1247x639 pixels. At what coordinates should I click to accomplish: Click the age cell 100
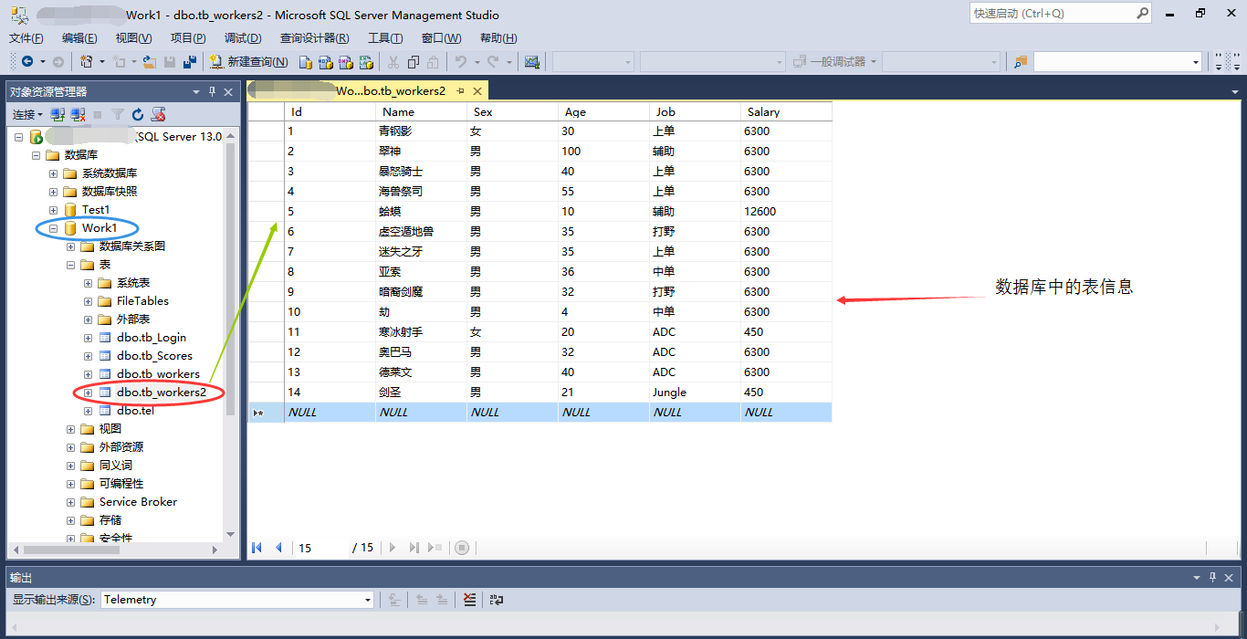[603, 151]
